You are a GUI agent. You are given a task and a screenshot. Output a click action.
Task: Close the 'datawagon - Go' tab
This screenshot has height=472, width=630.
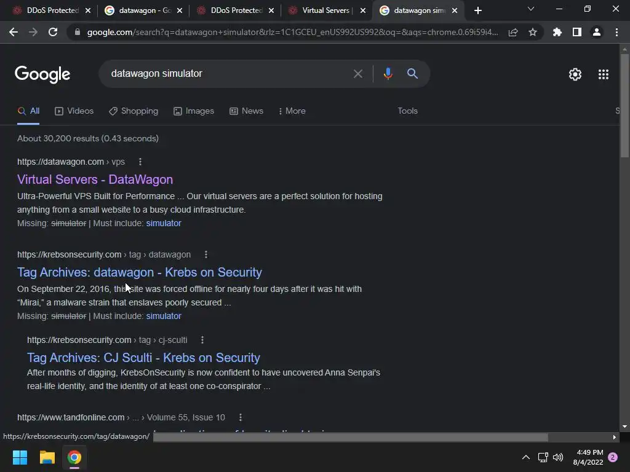point(180,11)
